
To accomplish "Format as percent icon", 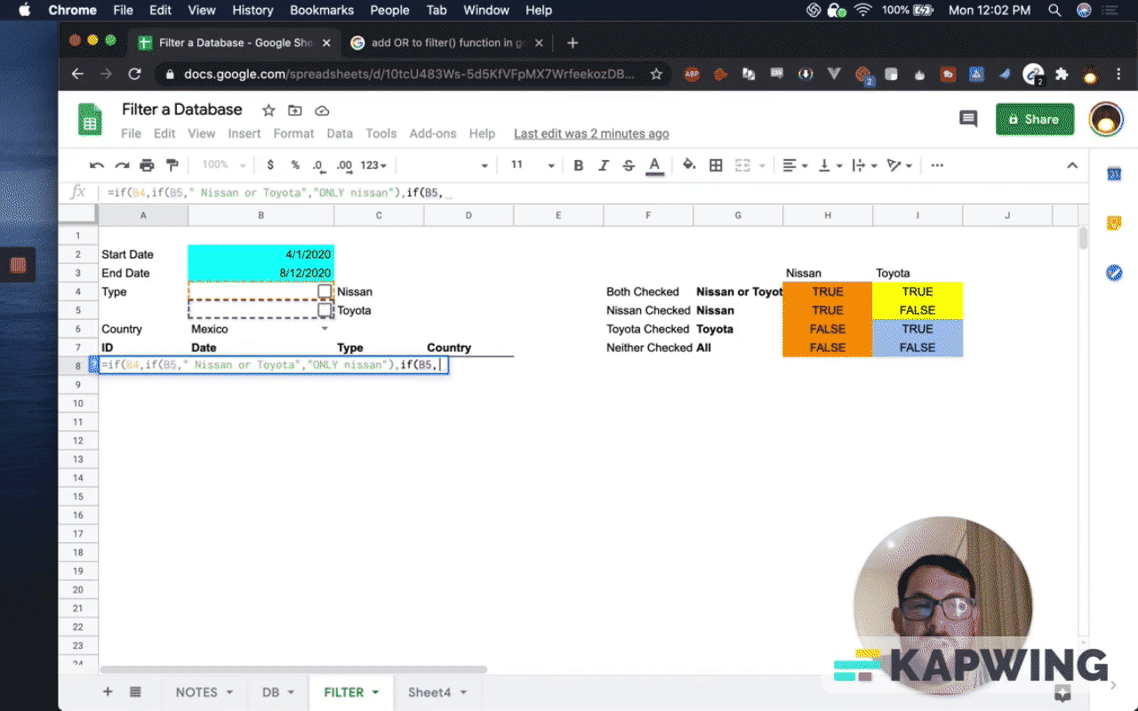I will (295, 165).
